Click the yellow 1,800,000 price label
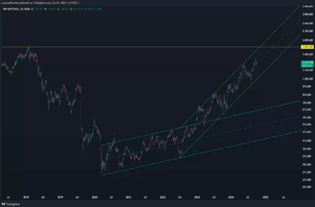Viewport: 315px width, 207px height. tap(306, 47)
